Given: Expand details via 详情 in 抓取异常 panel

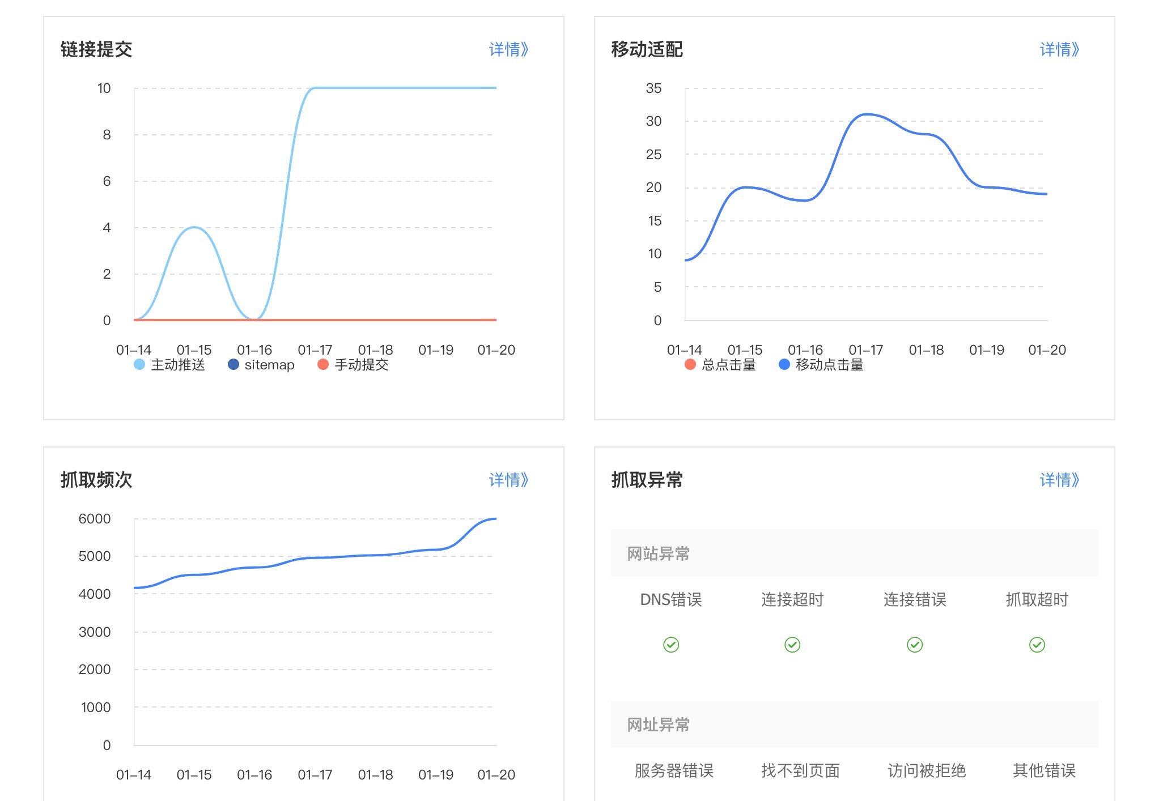Looking at the screenshot, I should pos(1059,480).
